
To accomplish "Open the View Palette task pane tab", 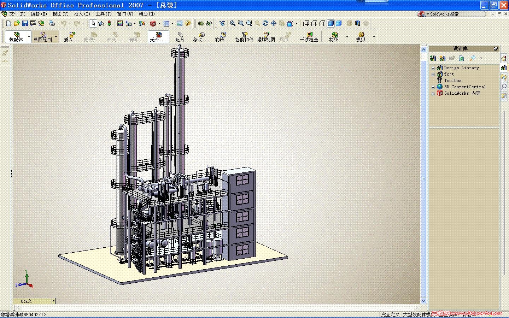I will 504,96.
